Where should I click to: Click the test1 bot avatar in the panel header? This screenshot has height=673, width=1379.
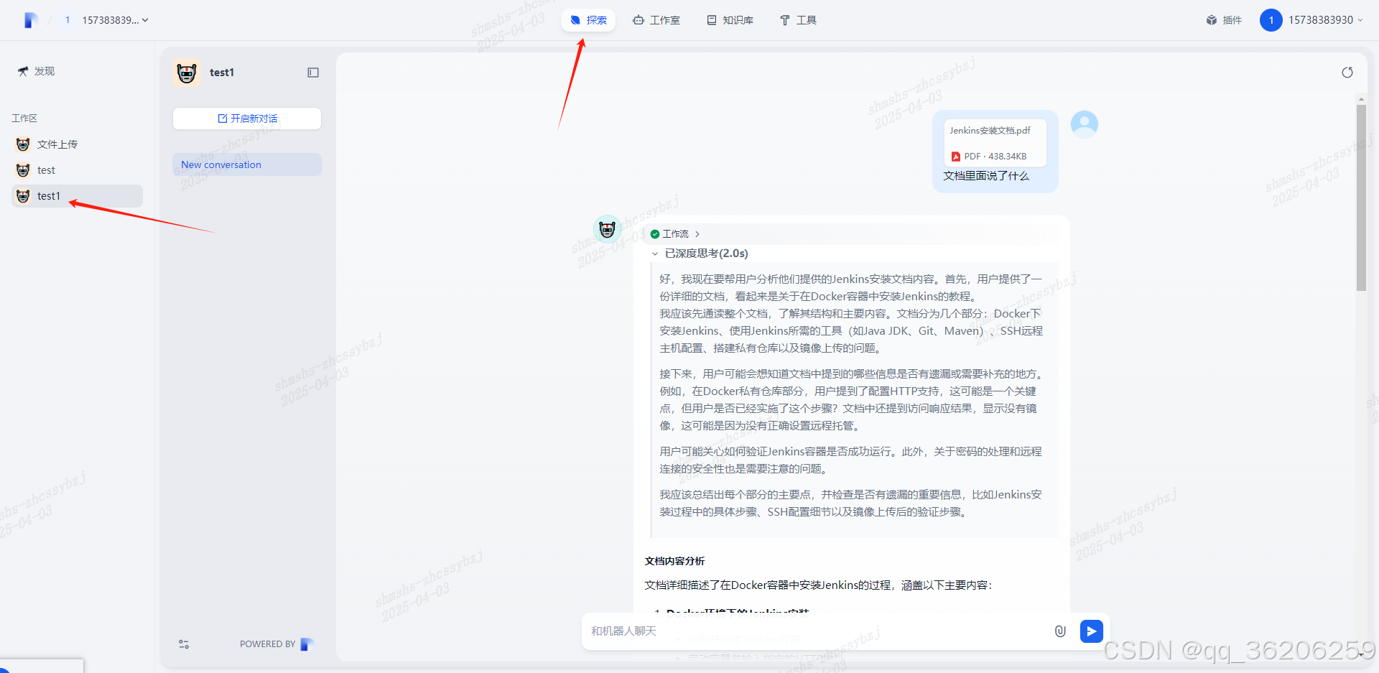pos(187,73)
